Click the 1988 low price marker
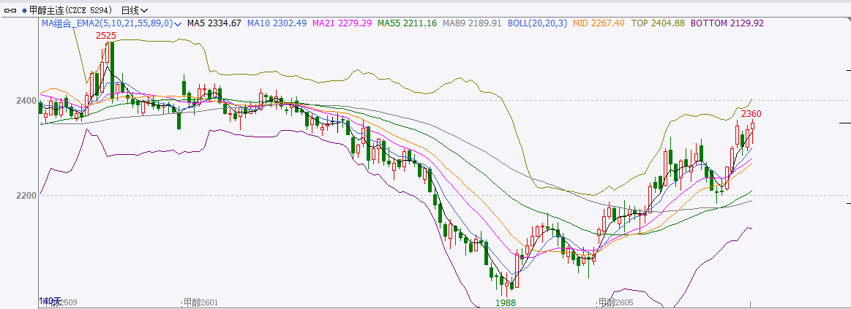This screenshot has width=851, height=309. (506, 302)
